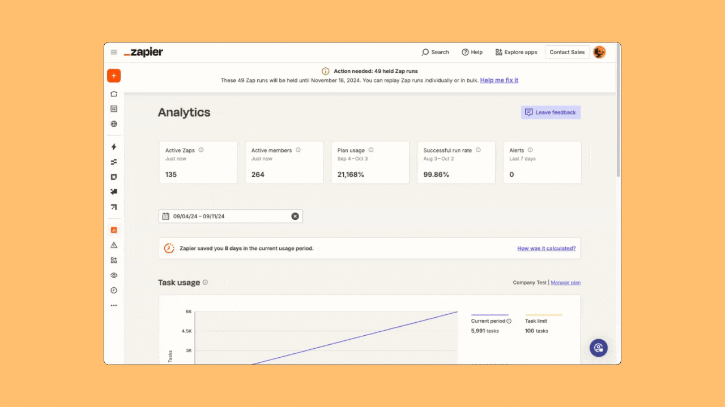Click the Analytics page heading

(x=184, y=112)
